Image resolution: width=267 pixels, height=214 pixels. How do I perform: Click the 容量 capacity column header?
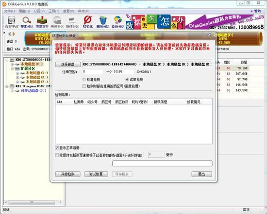244,63
